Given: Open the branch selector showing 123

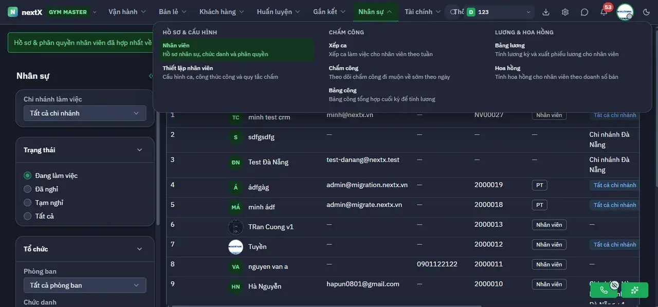Looking at the screenshot, I should click(x=499, y=12).
